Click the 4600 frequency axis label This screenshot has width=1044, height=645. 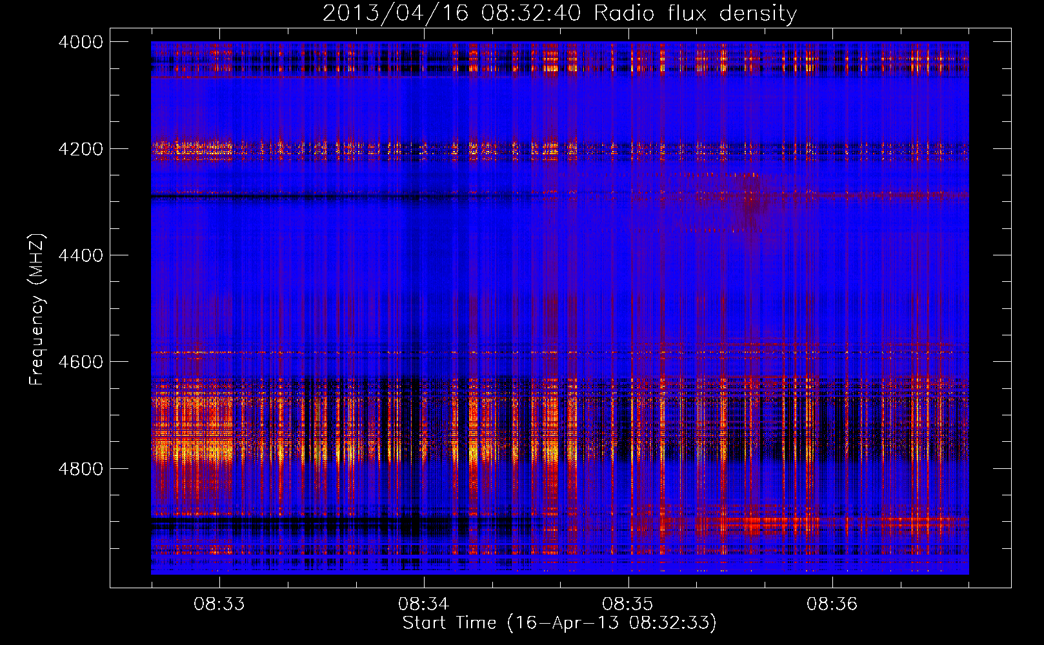tap(81, 362)
